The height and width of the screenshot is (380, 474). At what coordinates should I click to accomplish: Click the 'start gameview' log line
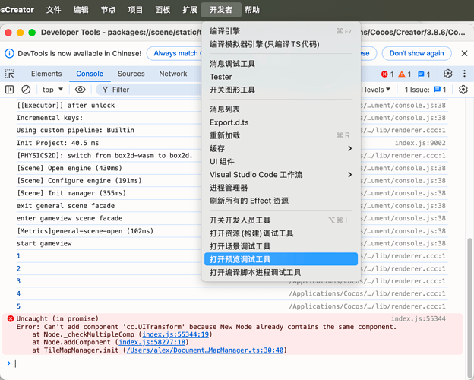[44, 243]
